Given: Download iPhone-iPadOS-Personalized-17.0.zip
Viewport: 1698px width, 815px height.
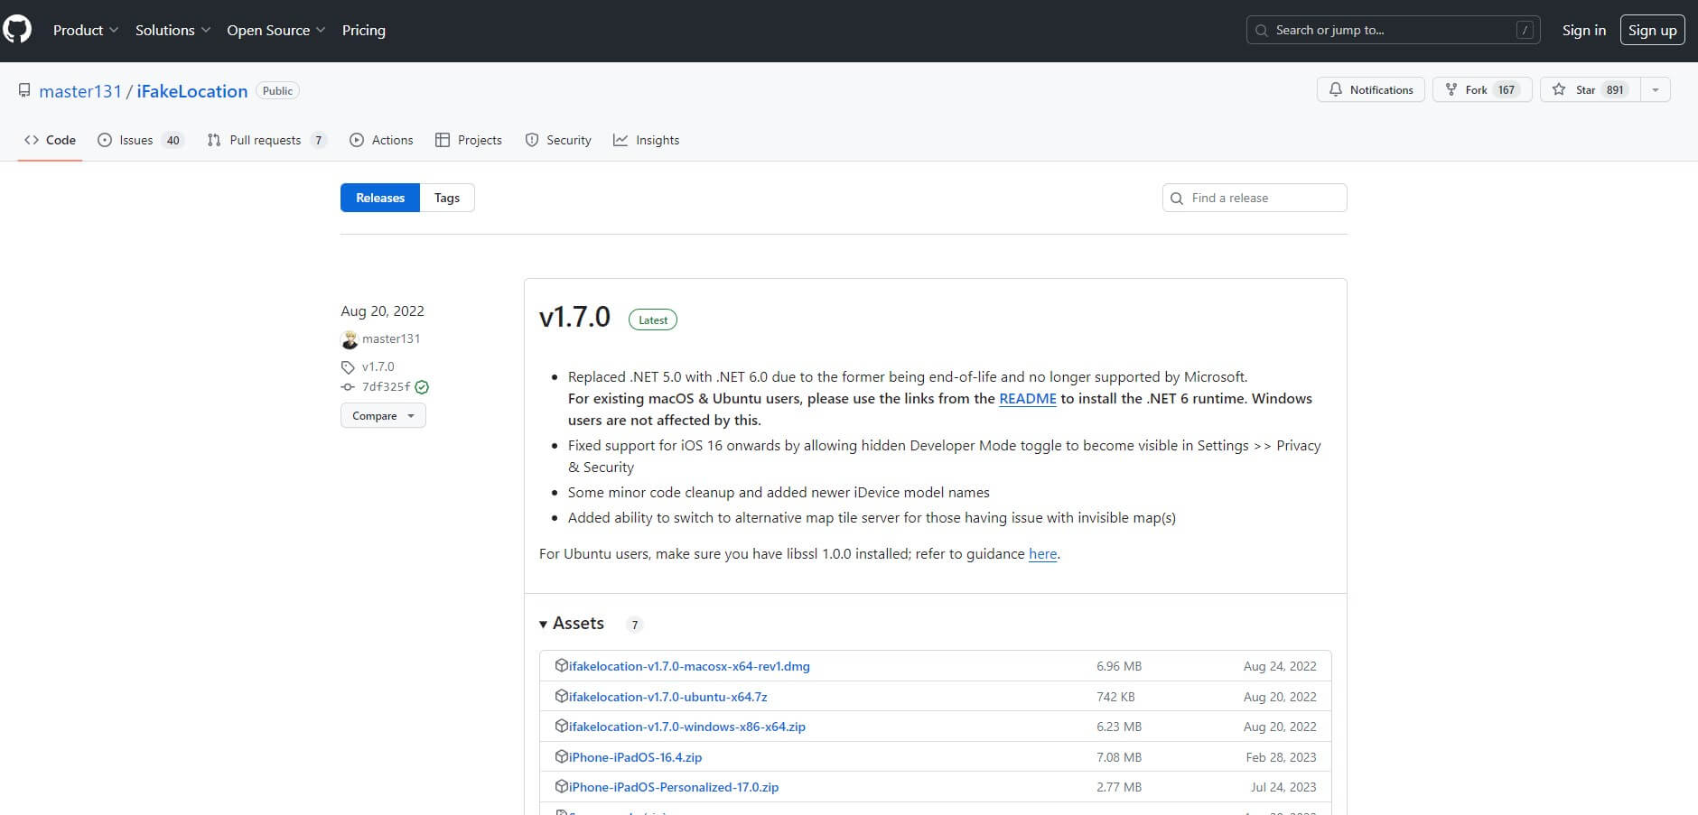Looking at the screenshot, I should tap(674, 787).
